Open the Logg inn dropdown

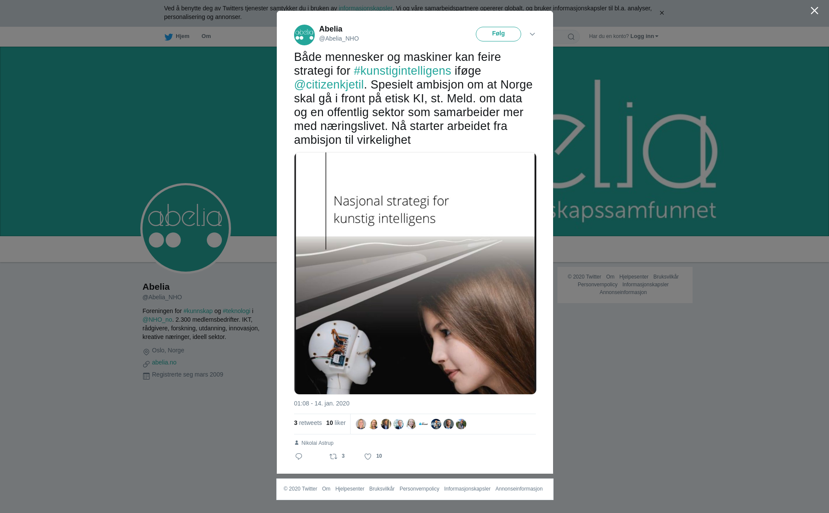[644, 36]
